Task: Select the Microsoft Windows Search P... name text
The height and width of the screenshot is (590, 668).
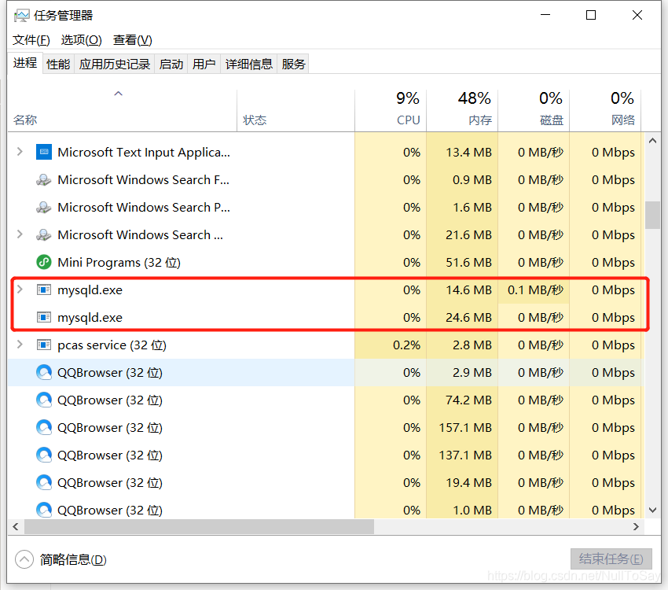Action: point(144,207)
